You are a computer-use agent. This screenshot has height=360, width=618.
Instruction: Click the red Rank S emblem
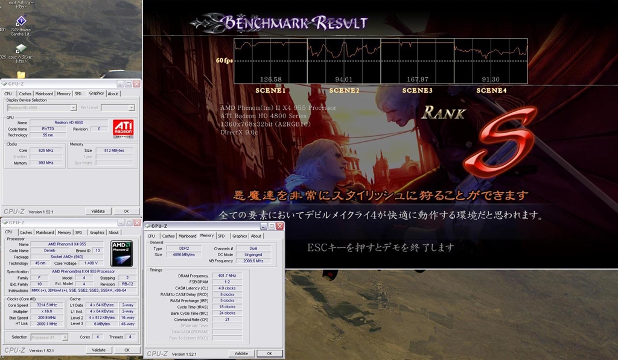(500, 142)
